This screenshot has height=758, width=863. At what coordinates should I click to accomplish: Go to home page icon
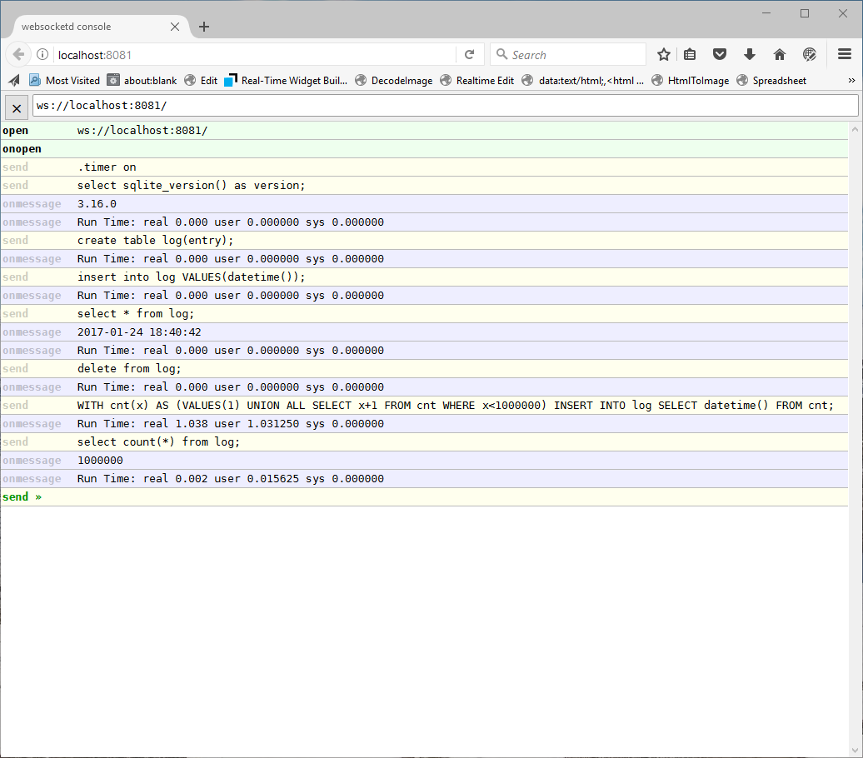coord(780,55)
